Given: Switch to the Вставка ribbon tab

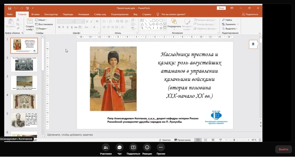Looking at the screenshot, I should coord(35,14).
